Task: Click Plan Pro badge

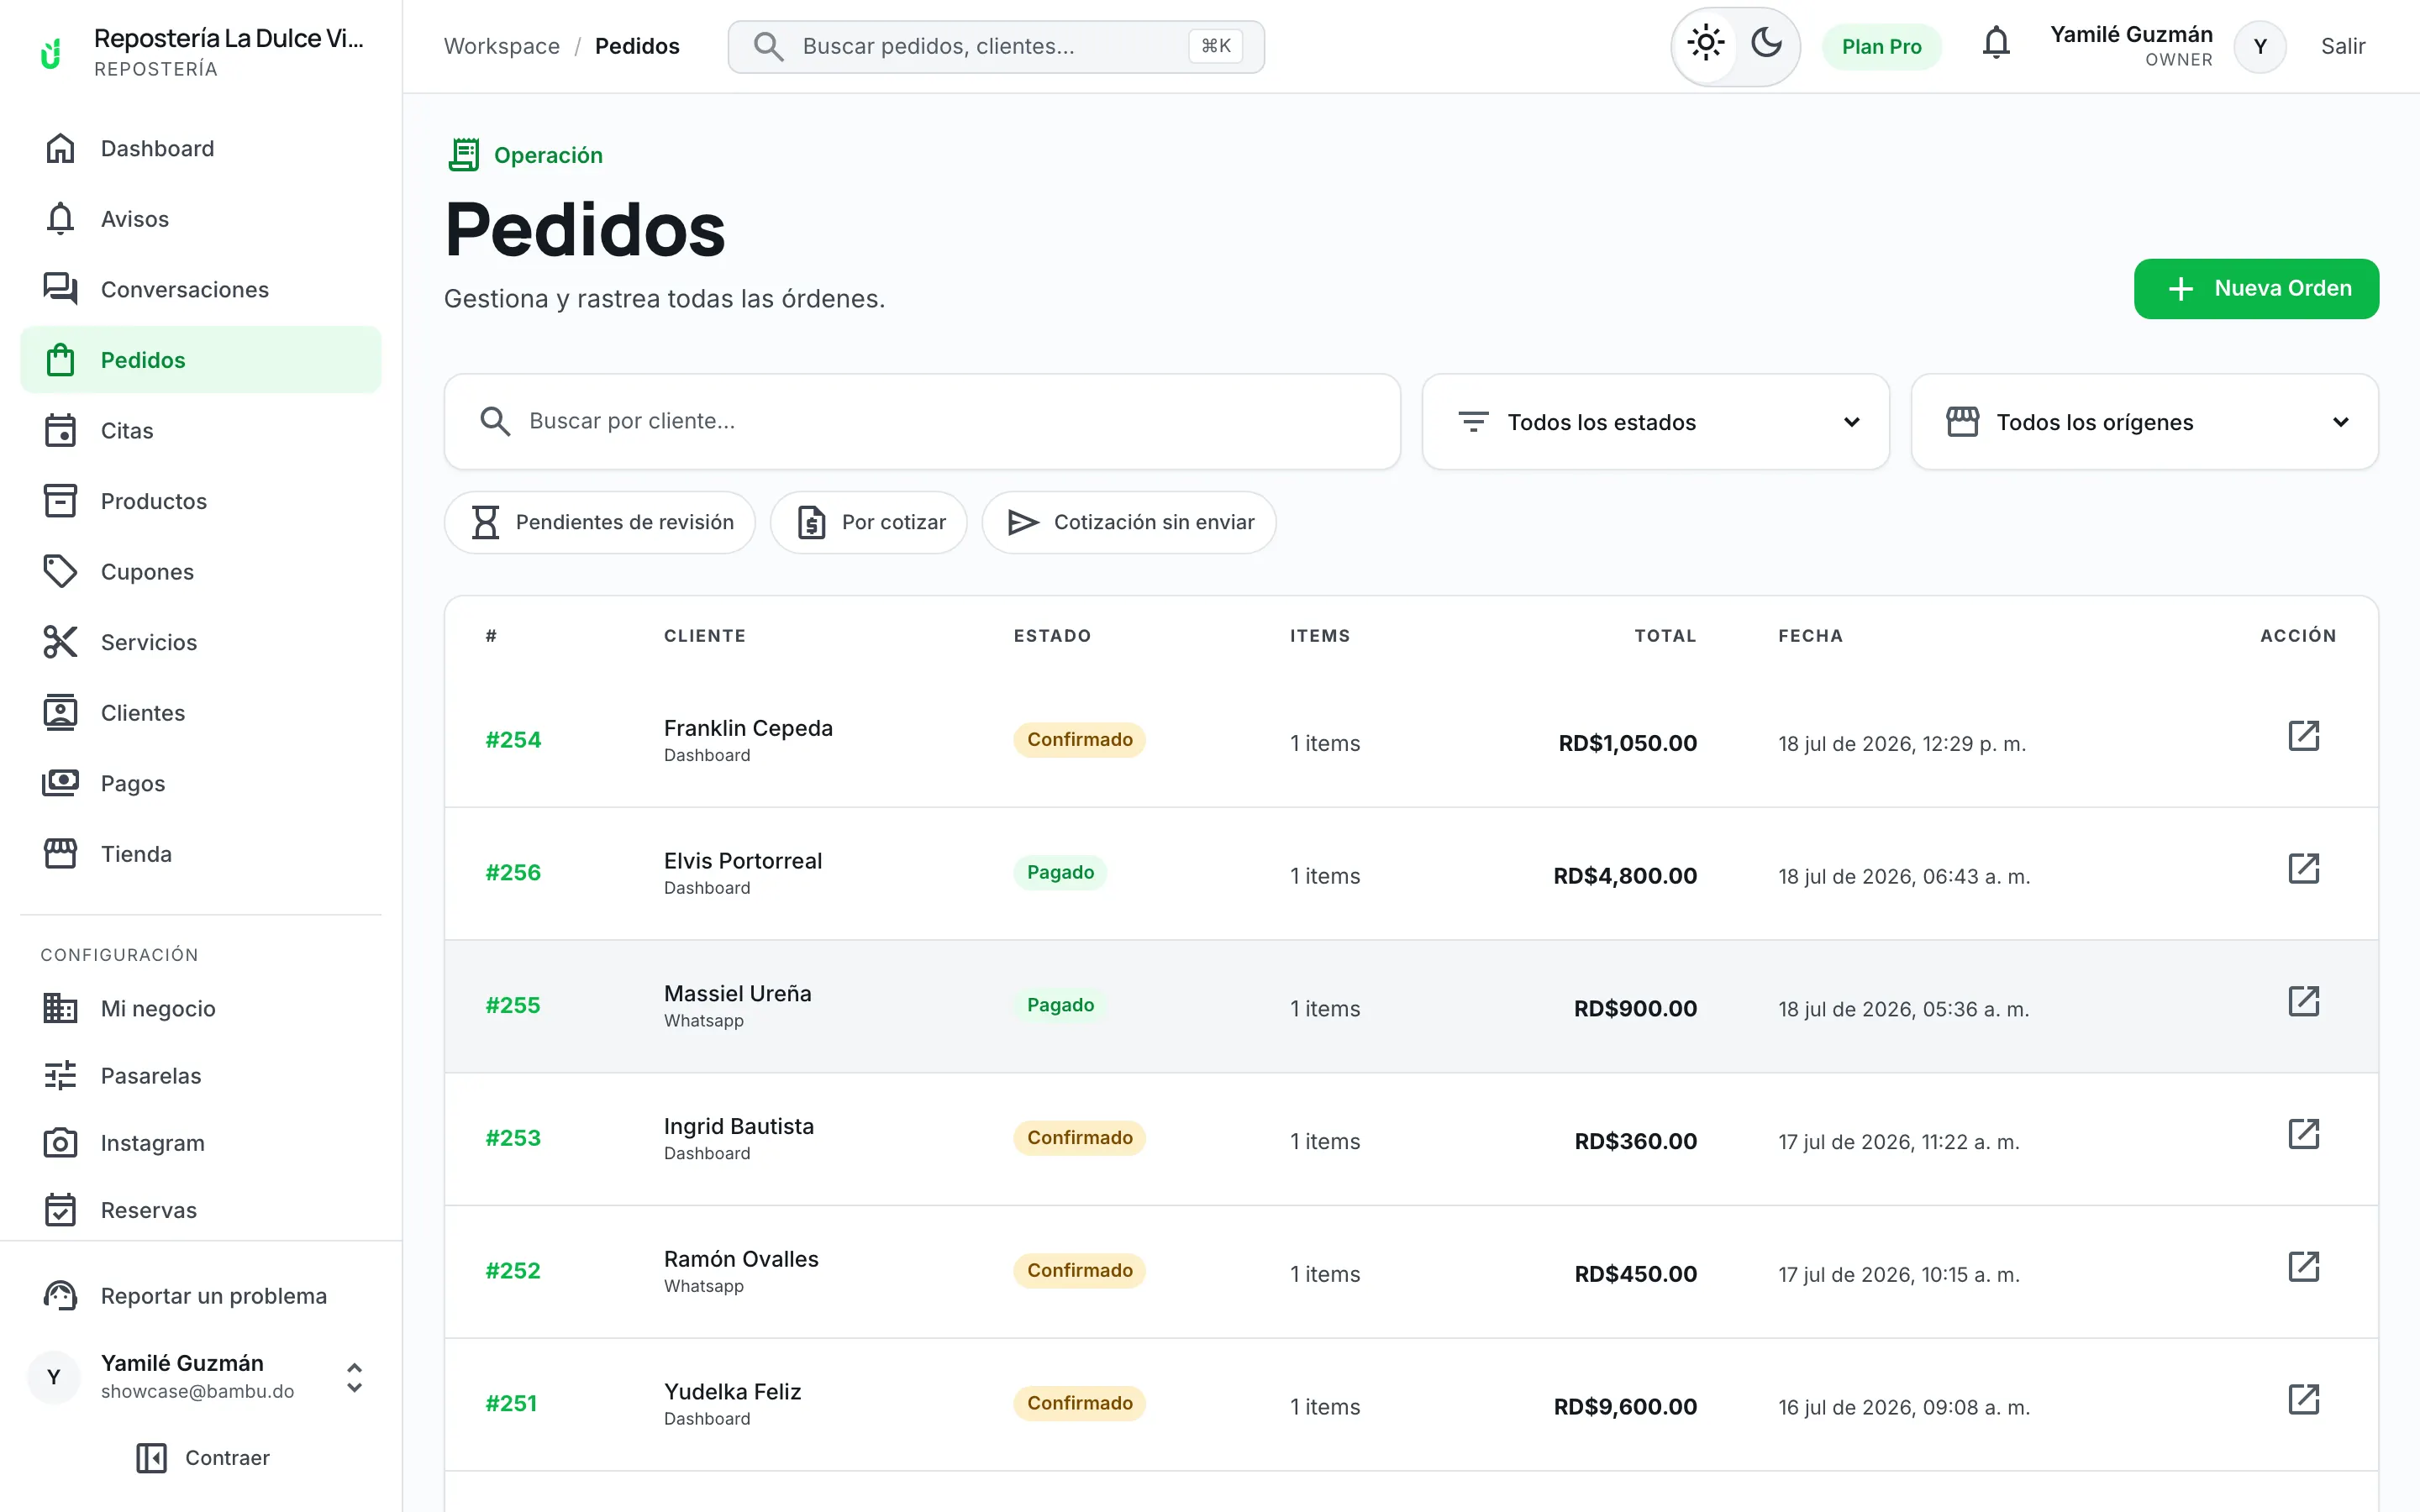Action: (x=1881, y=46)
